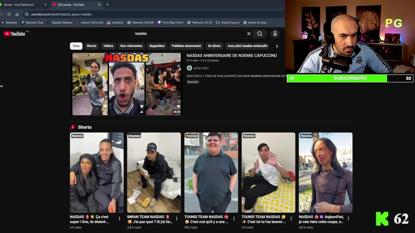Open the Adobe Acrobat bookmark

coord(255,23)
